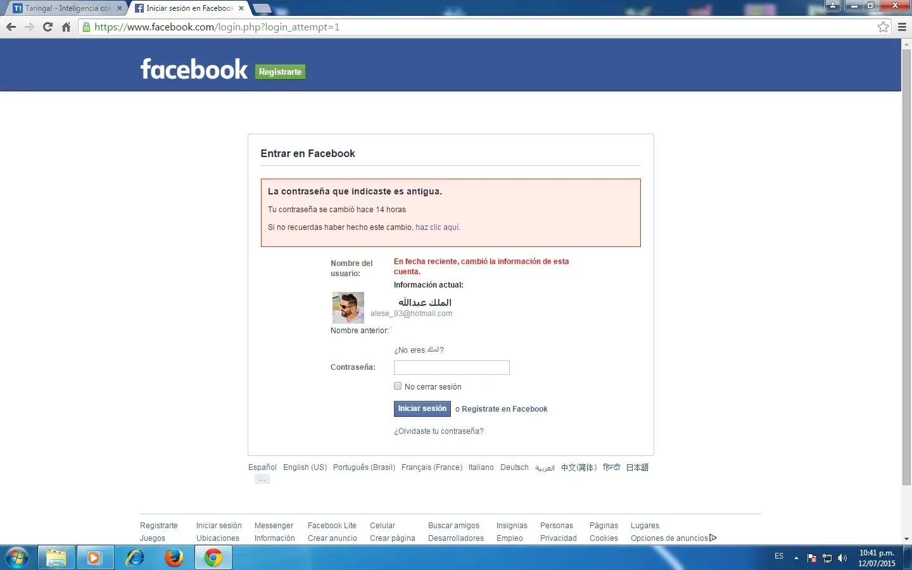Click the Desarrolladores footer link

pos(456,538)
